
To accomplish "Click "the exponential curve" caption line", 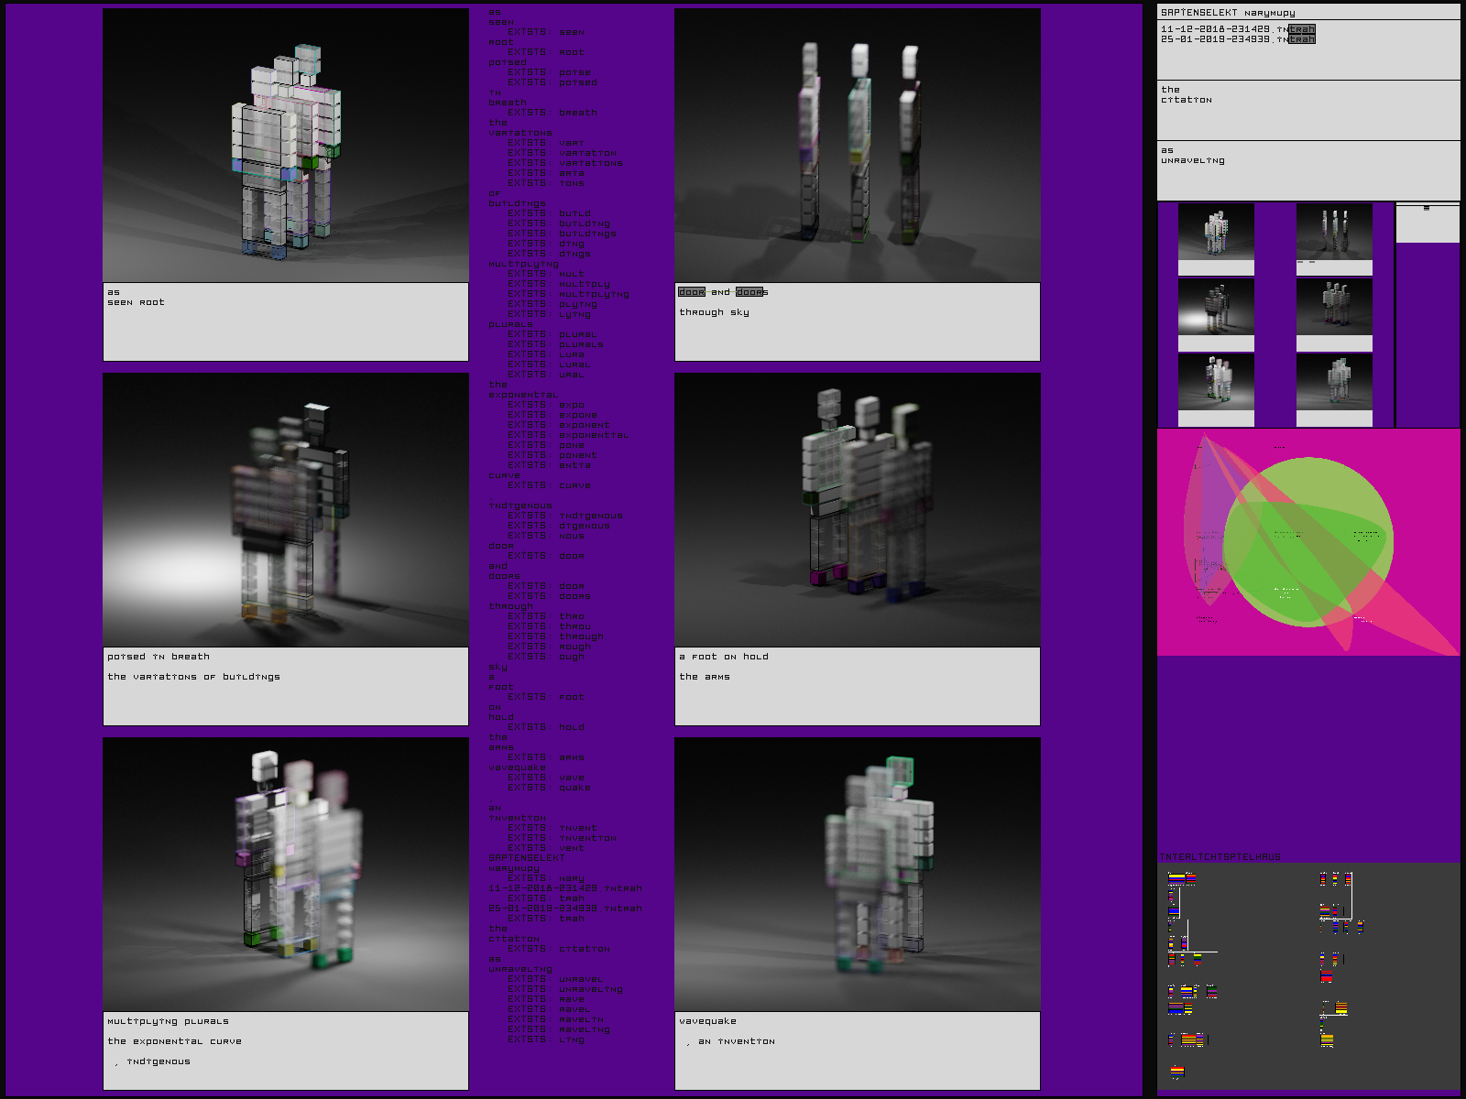I will tap(175, 1041).
